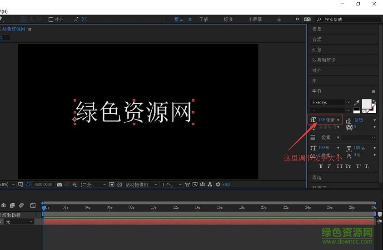Open the 自动 leading dropdown arrow
Screen dimensions: 383x250
pos(374,120)
